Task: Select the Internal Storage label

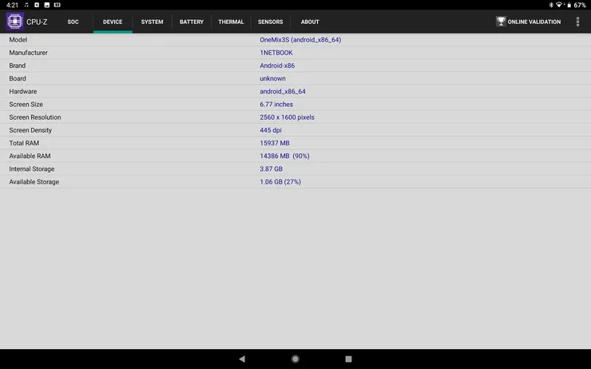Action: 32,169
